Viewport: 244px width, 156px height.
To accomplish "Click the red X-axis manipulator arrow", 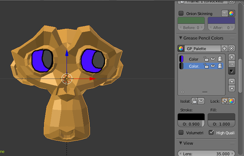I will (x=93, y=79).
